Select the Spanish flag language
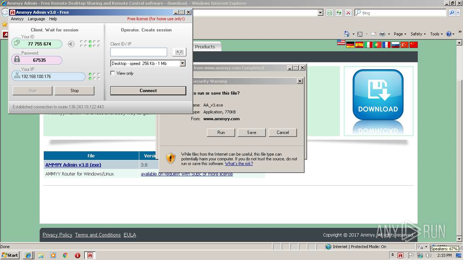Screen dimensions: 463x260 click(x=359, y=45)
